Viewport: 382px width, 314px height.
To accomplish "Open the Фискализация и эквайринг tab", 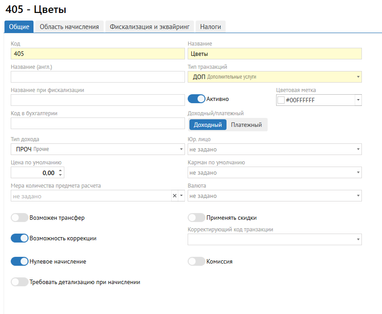I will (x=150, y=27).
